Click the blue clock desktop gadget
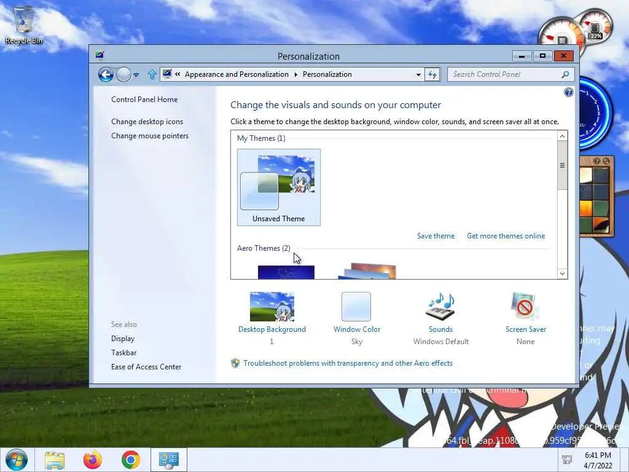The width and height of the screenshot is (629, 472). pyautogui.click(x=595, y=113)
